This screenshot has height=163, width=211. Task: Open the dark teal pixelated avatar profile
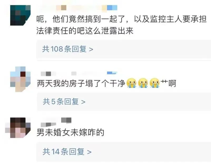20,15
